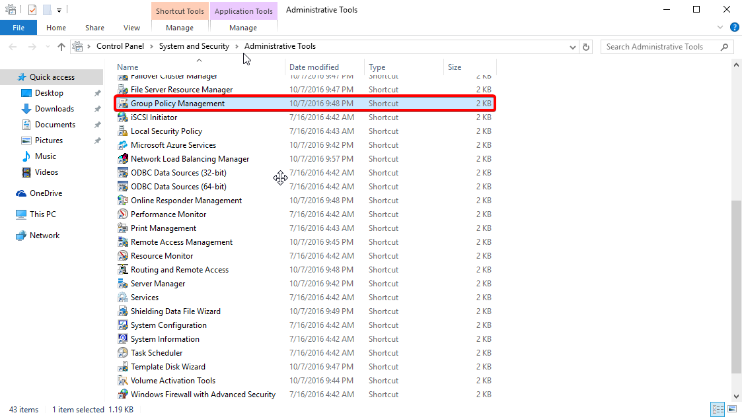The width and height of the screenshot is (742, 417).
Task: Click the file list vertical scrollbar thumb
Action: [736, 287]
